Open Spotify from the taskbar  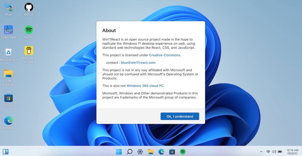[x=183, y=151]
